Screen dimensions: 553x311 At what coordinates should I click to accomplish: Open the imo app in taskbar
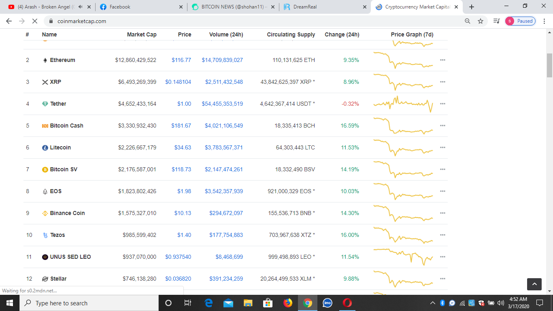pyautogui.click(x=327, y=303)
